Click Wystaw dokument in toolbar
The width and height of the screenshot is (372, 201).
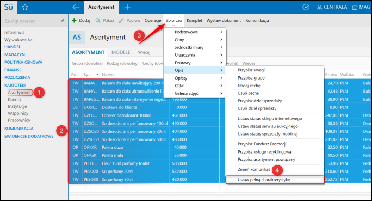coord(224,21)
